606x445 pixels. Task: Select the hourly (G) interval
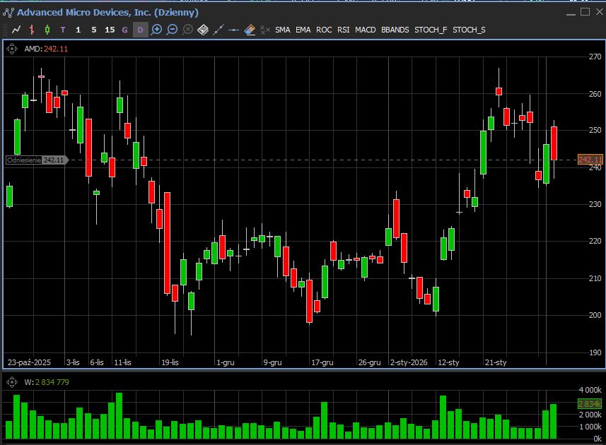pos(125,30)
